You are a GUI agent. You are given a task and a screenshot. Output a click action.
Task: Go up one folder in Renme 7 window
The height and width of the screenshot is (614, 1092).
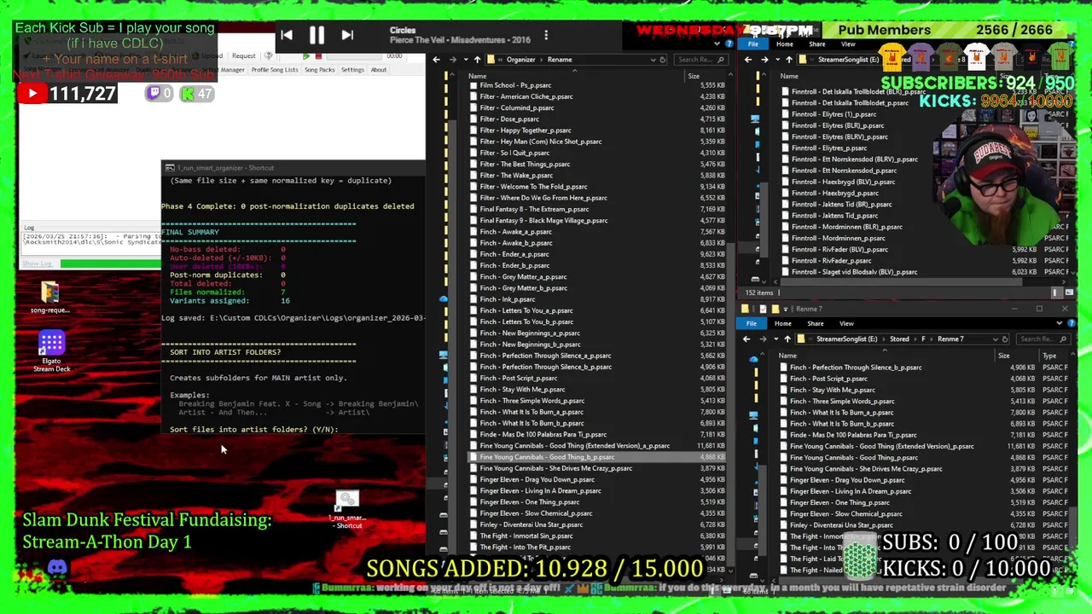[x=787, y=339]
